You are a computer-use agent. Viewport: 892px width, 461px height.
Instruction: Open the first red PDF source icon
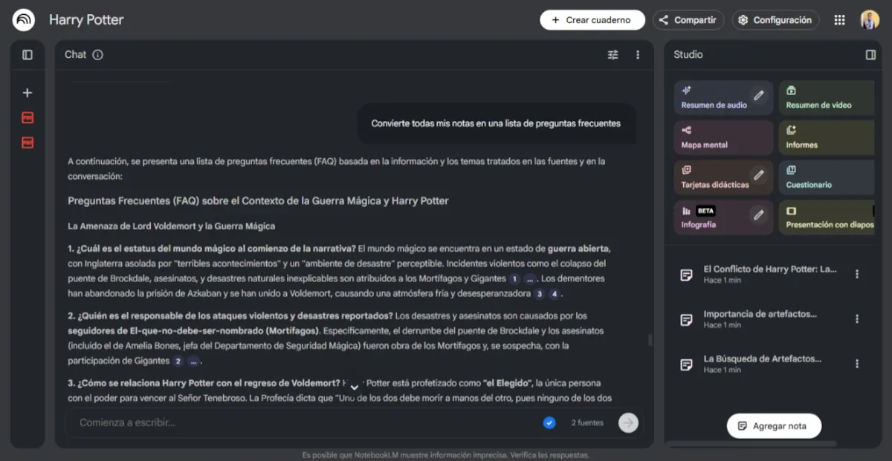[28, 117]
